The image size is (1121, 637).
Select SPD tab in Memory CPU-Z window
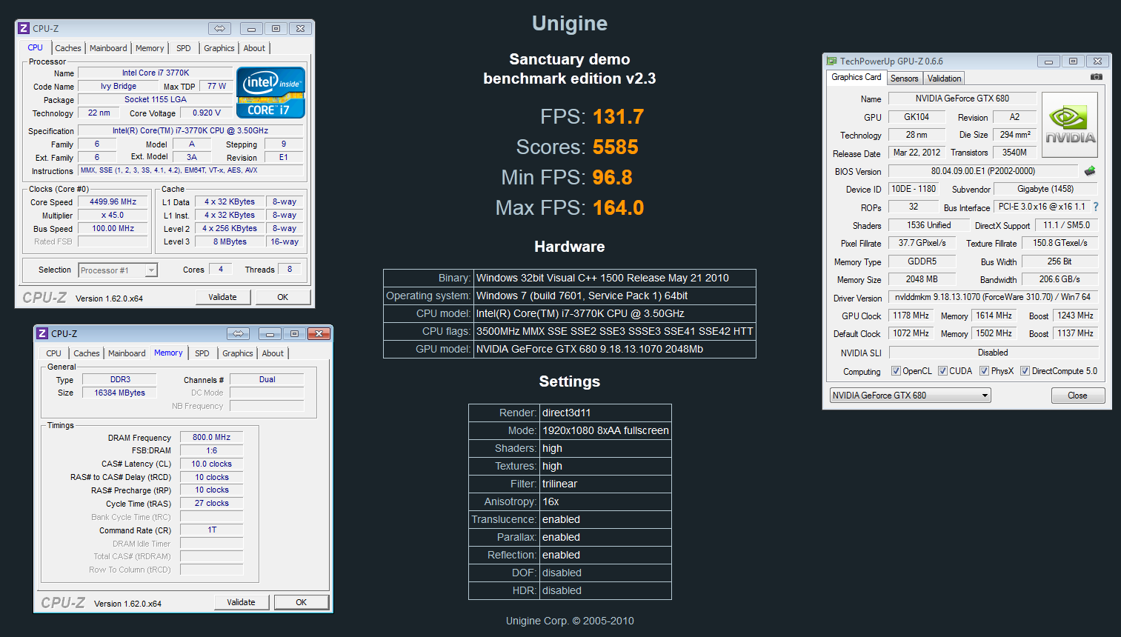(x=202, y=353)
